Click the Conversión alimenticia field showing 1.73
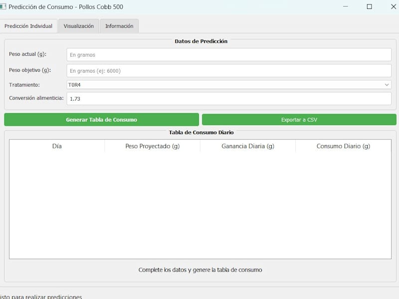Viewport: 399px width, 299px height. 229,99
